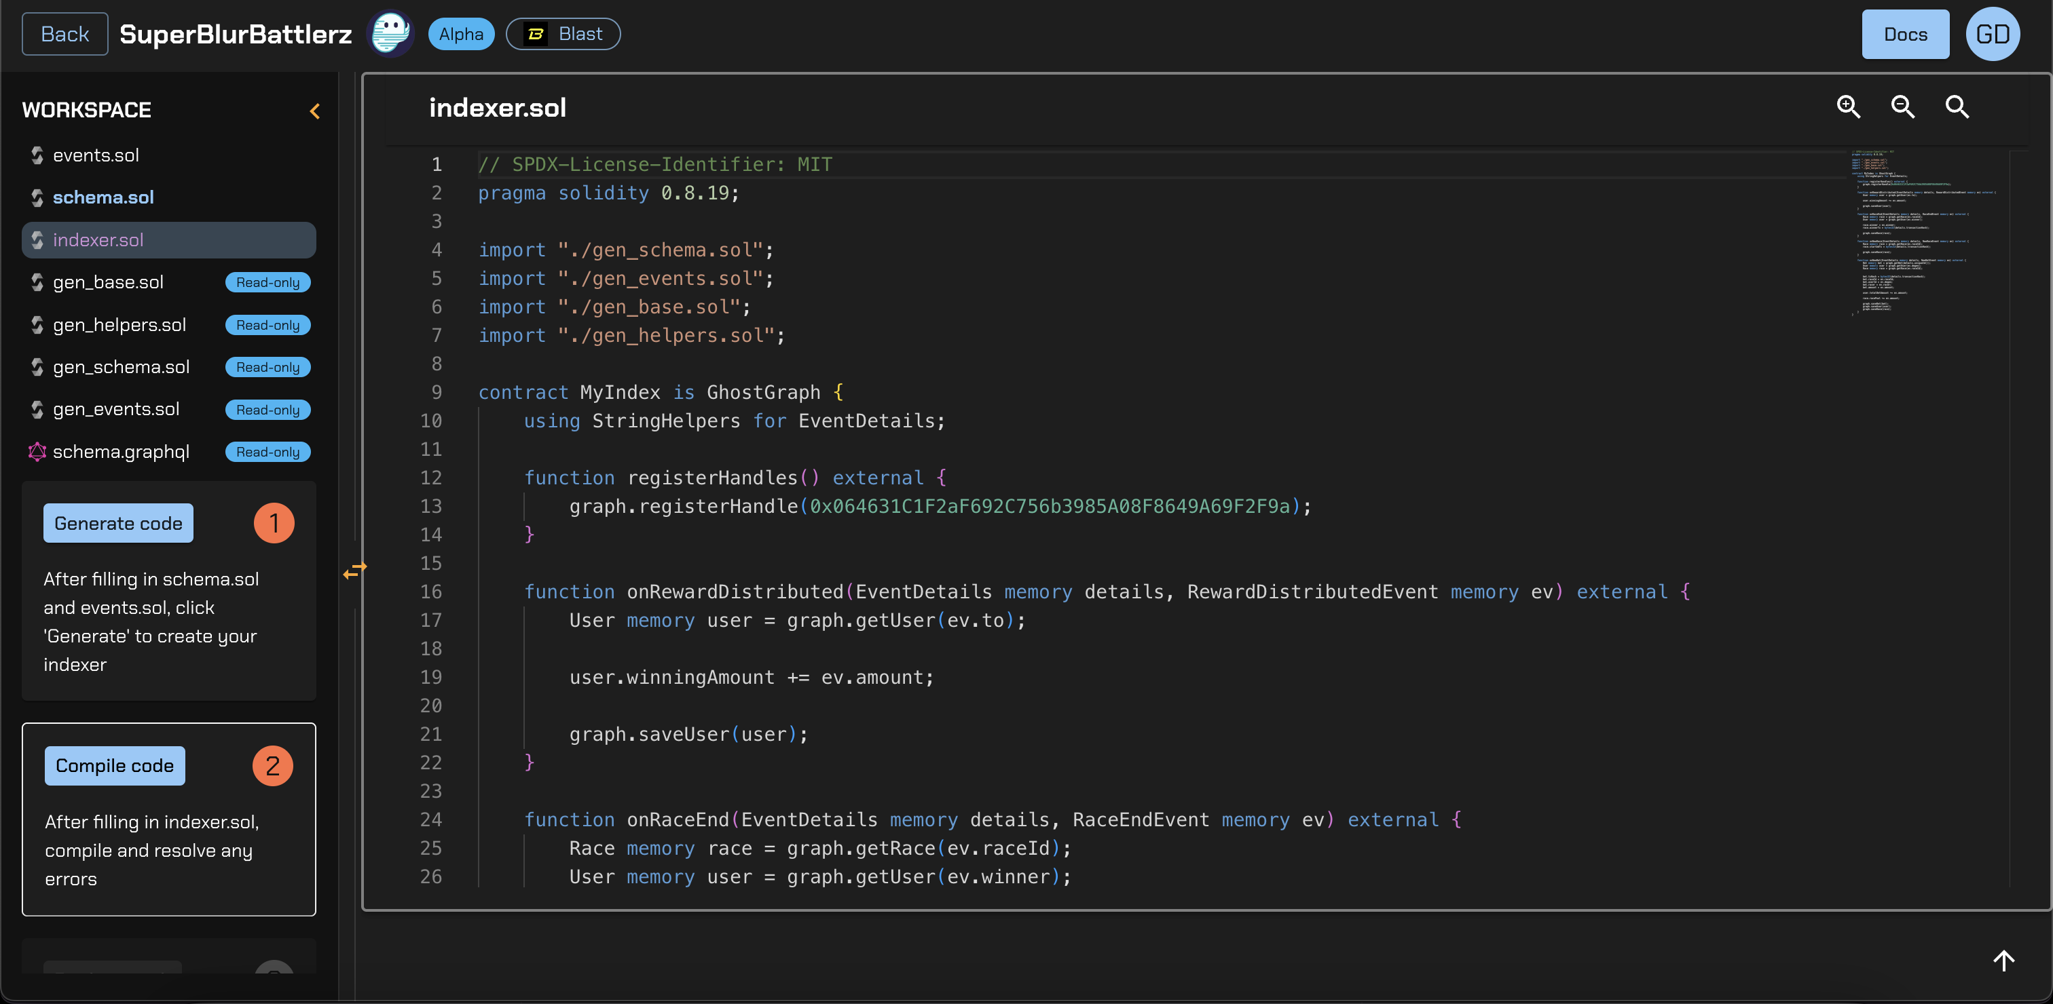
Task: Click the zoom out magnifier icon
Action: coord(1902,107)
